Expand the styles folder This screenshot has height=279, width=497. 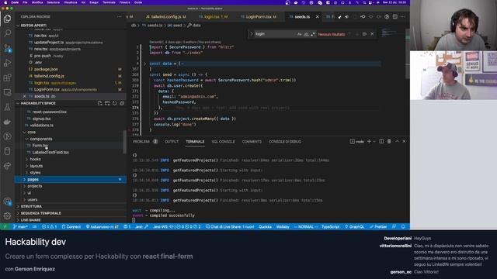click(x=35, y=173)
